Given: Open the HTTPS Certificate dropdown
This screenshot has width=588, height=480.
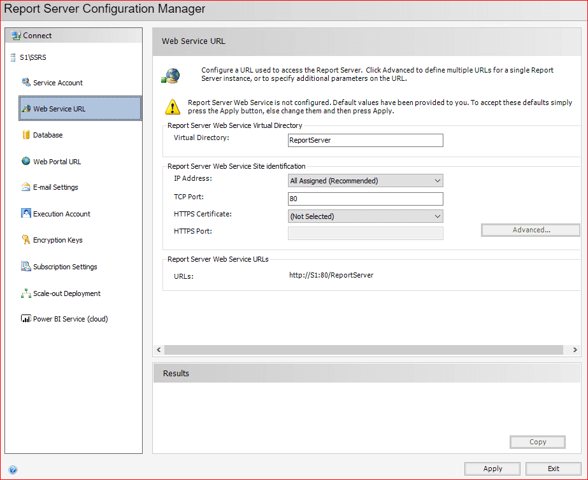Looking at the screenshot, I should pyautogui.click(x=437, y=216).
